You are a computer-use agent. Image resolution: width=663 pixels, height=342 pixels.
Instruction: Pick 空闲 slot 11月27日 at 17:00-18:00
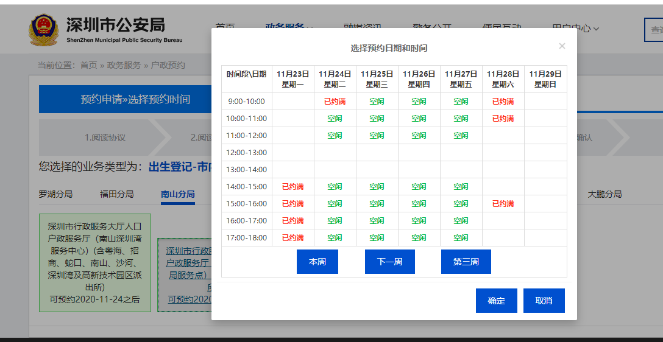461,238
